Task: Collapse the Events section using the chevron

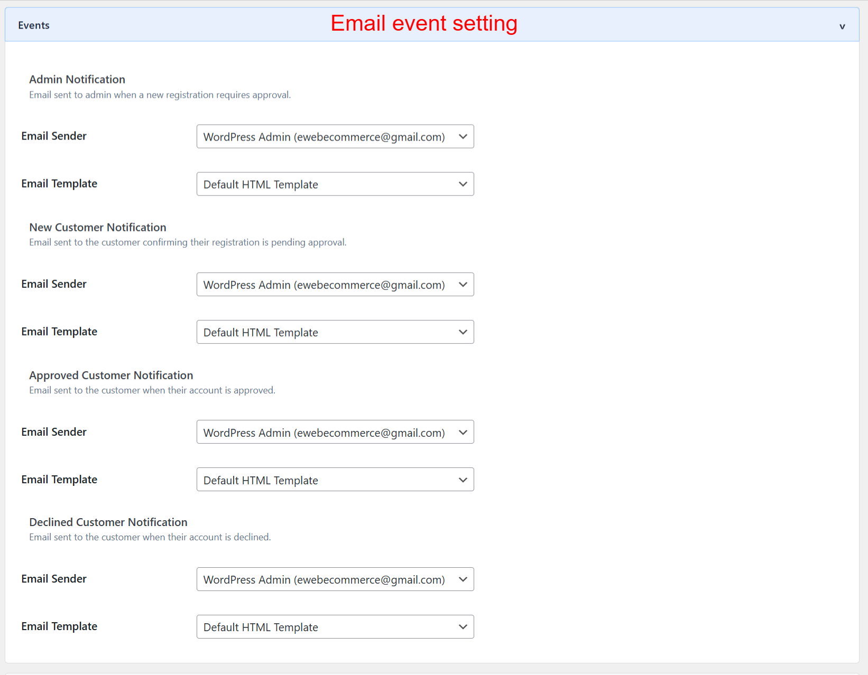Action: [x=842, y=25]
